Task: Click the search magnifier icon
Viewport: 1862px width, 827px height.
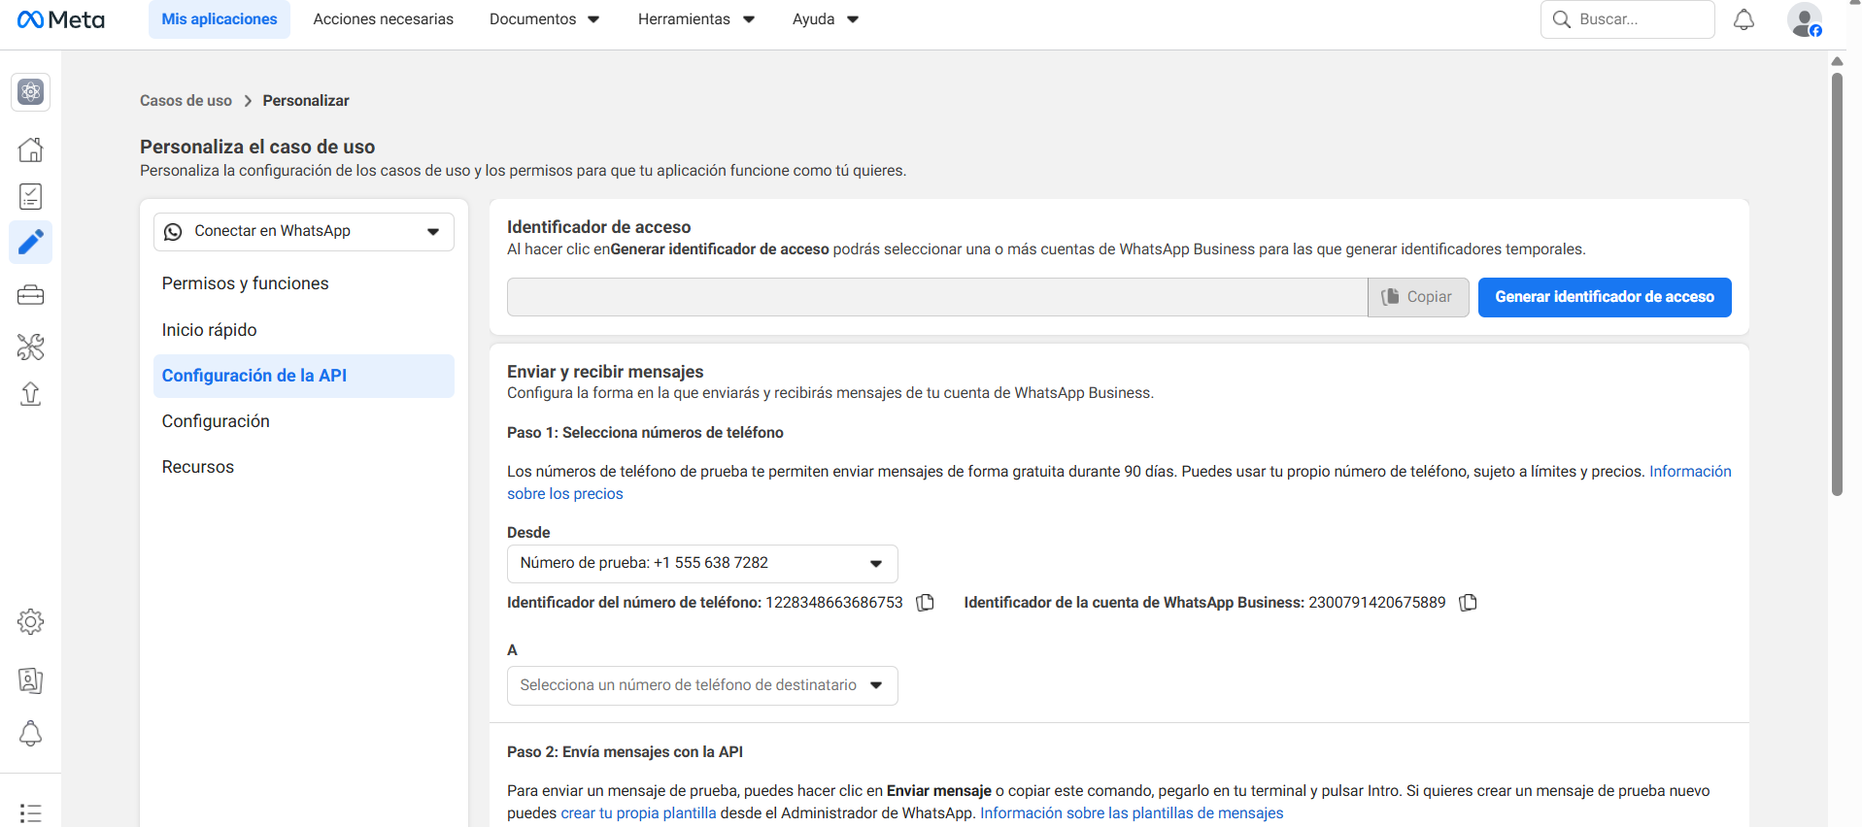Action: tap(1562, 19)
